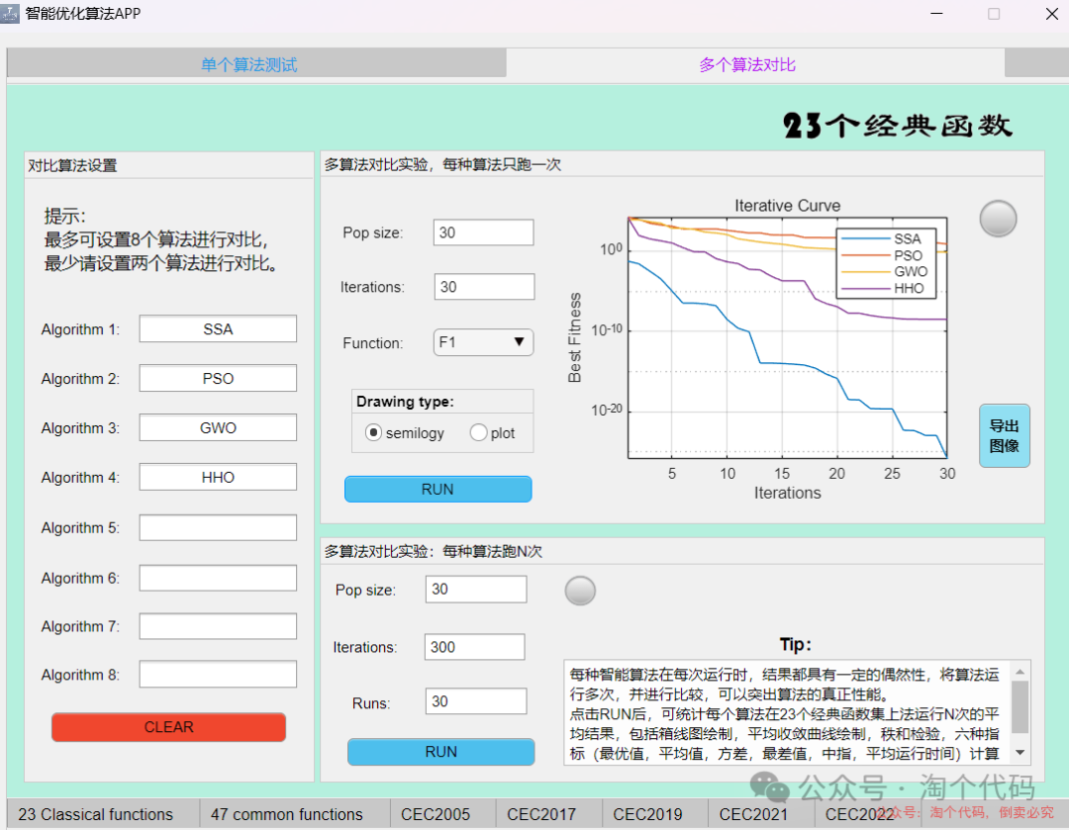Click Tip text scrollbar up arrow
The width and height of the screenshot is (1069, 830).
pyautogui.click(x=1020, y=672)
